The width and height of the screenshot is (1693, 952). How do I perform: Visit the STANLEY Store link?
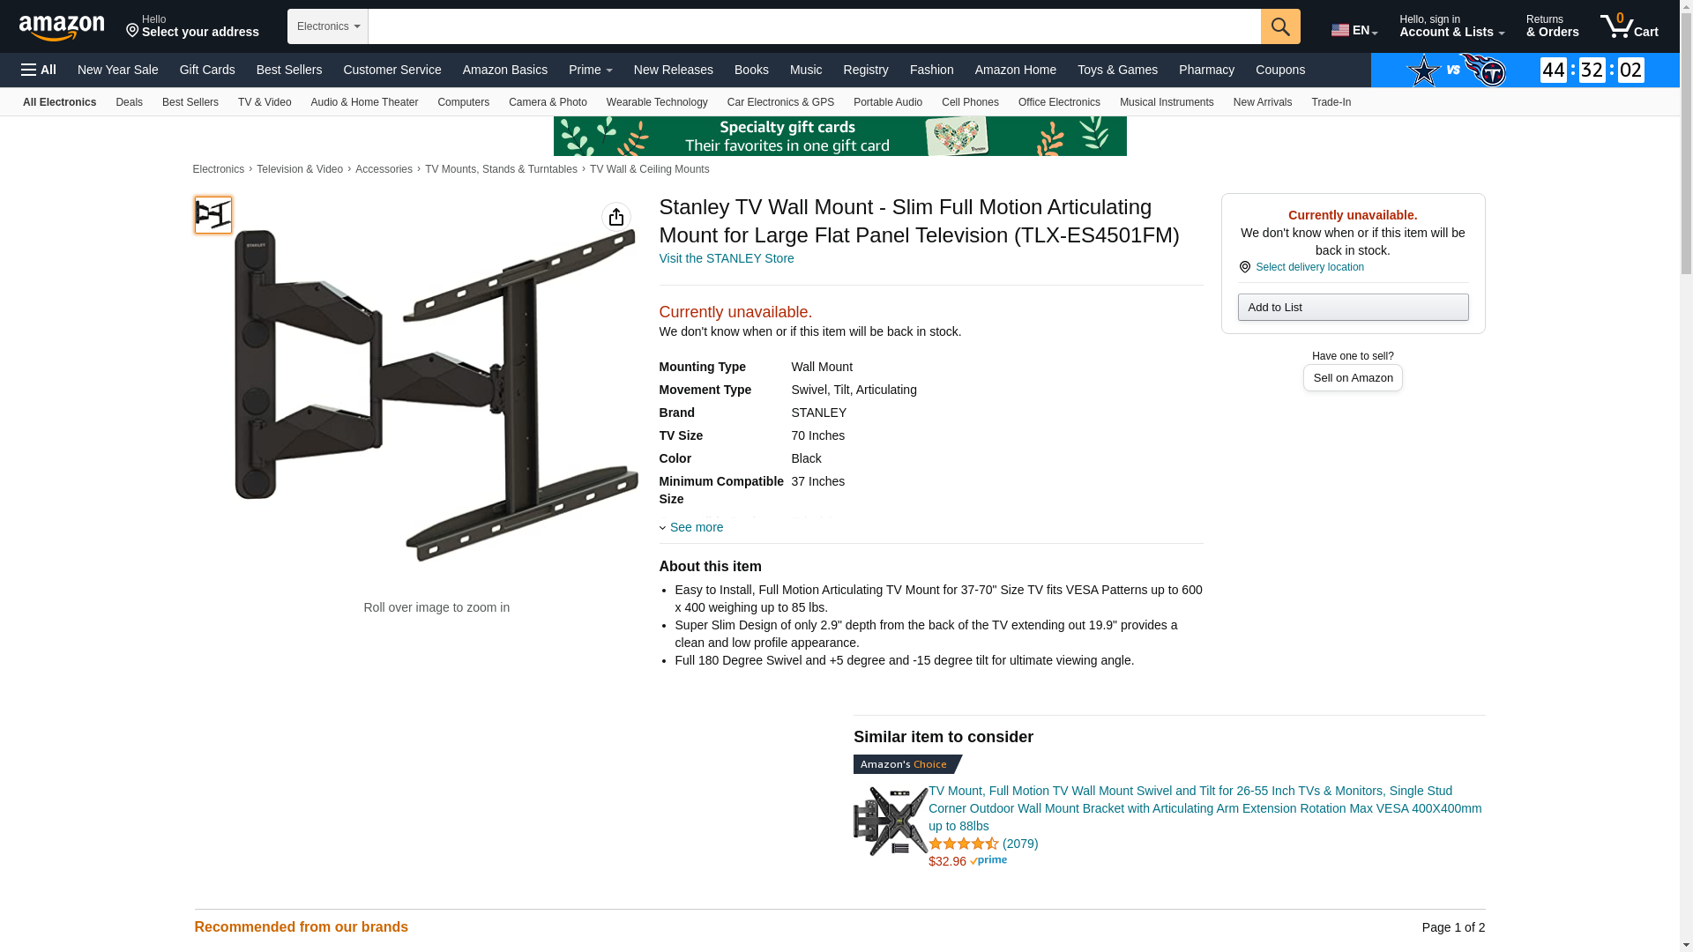(x=727, y=258)
